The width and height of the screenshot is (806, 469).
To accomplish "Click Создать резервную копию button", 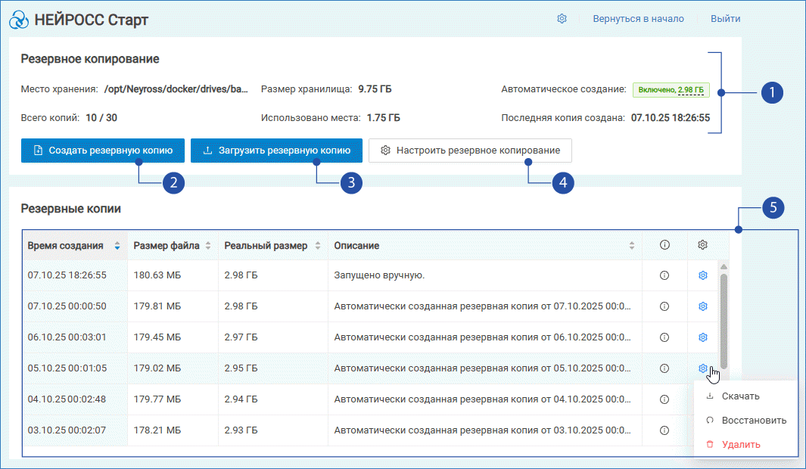I will pyautogui.click(x=102, y=151).
